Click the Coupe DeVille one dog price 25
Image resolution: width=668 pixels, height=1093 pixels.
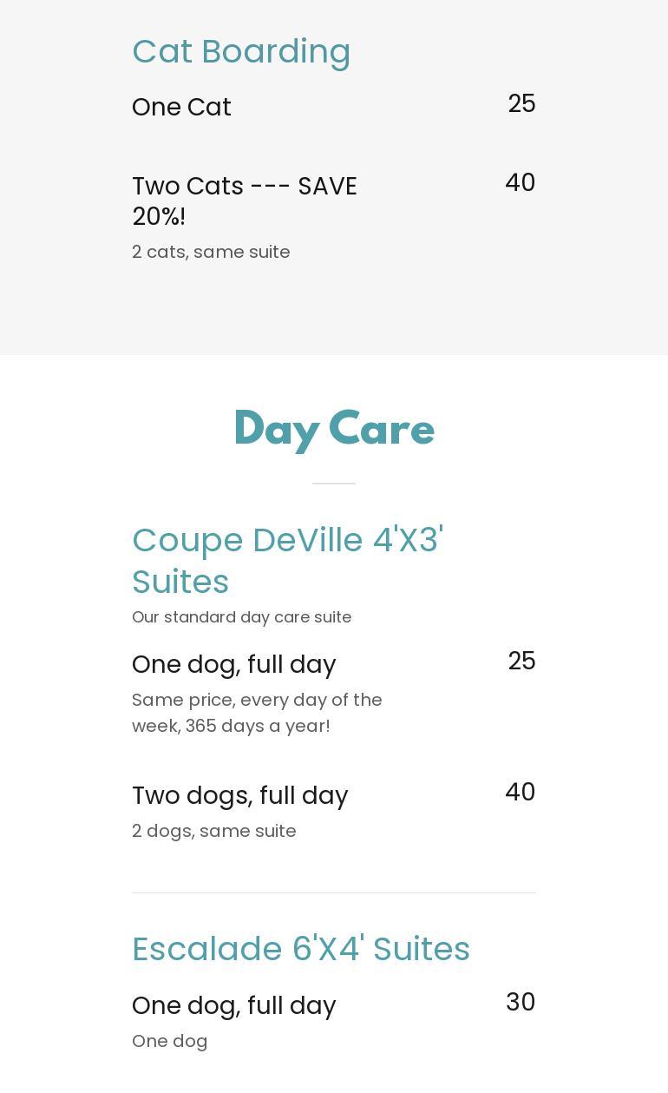tap(521, 661)
